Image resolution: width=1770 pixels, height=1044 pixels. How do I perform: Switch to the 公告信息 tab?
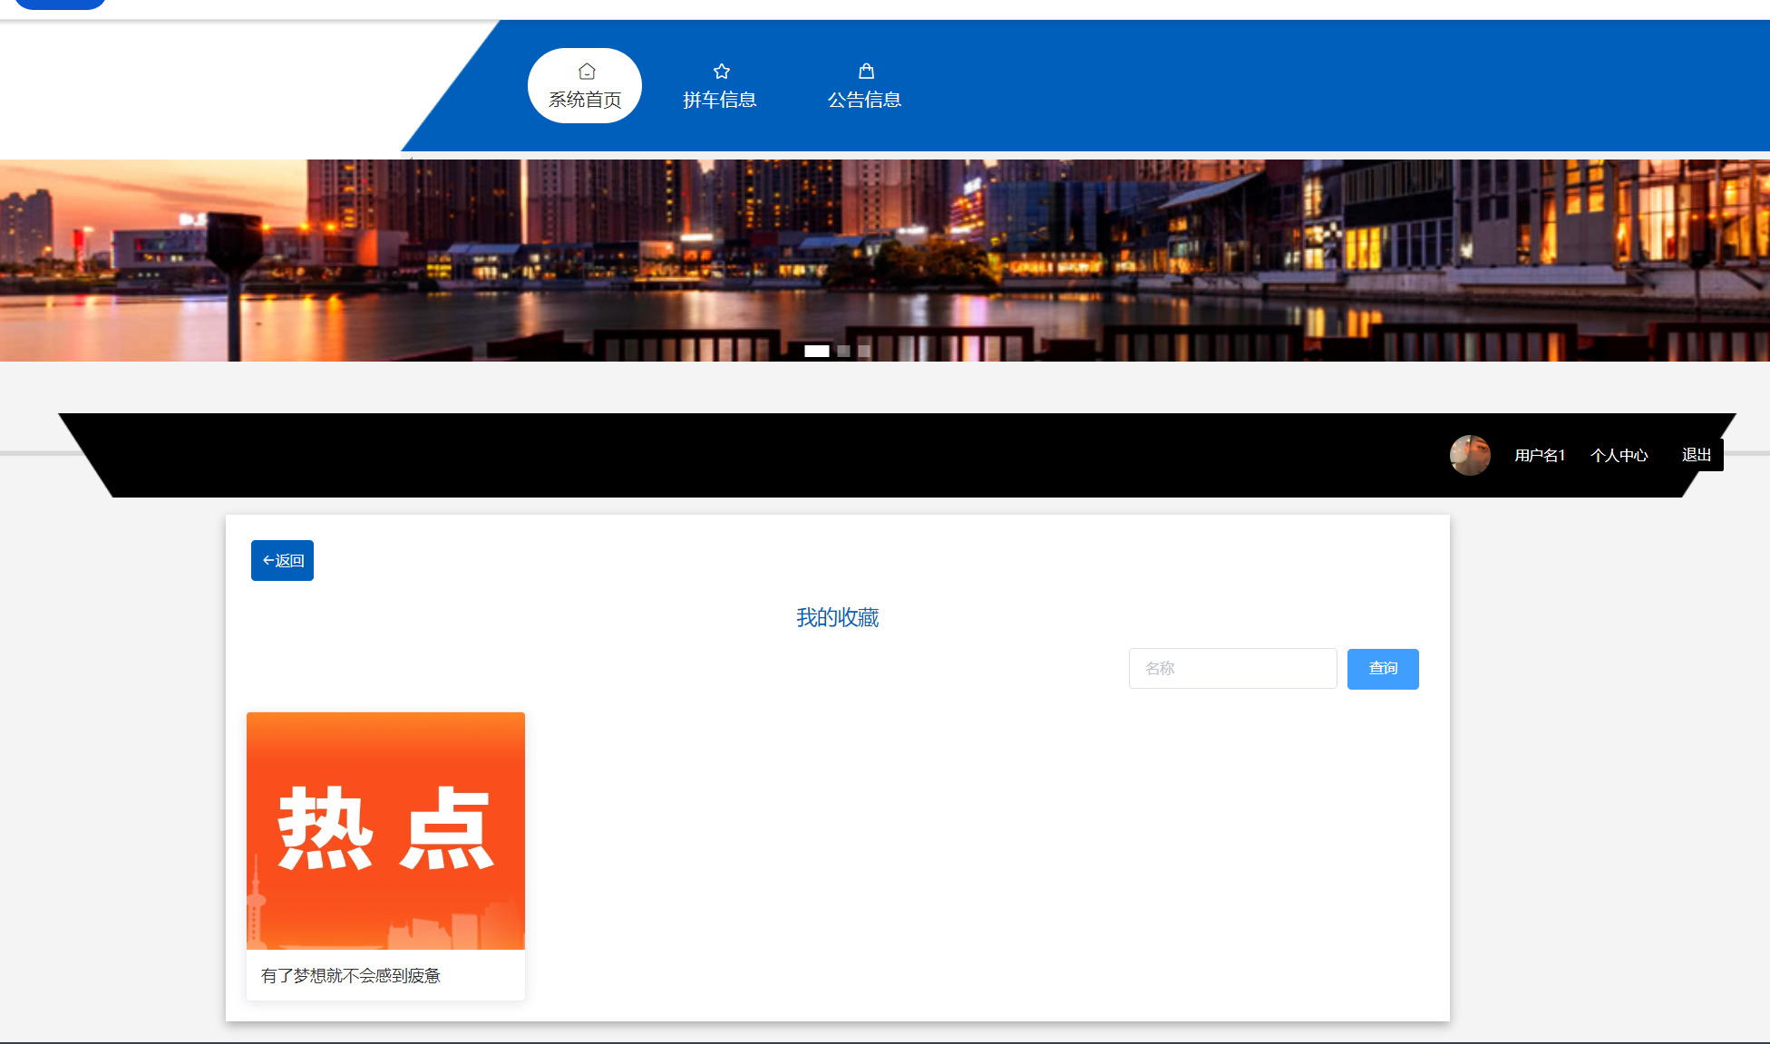pyautogui.click(x=865, y=100)
